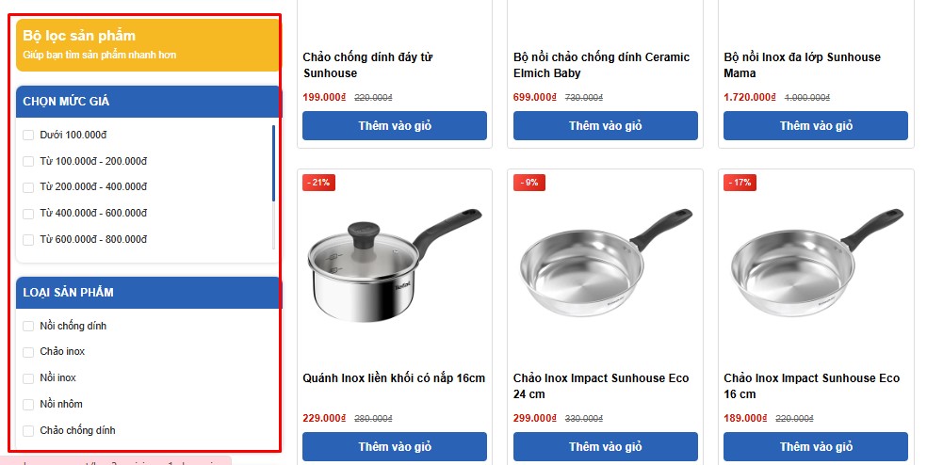Click the -21% discount badge
This screenshot has width=927, height=465.
tap(318, 183)
